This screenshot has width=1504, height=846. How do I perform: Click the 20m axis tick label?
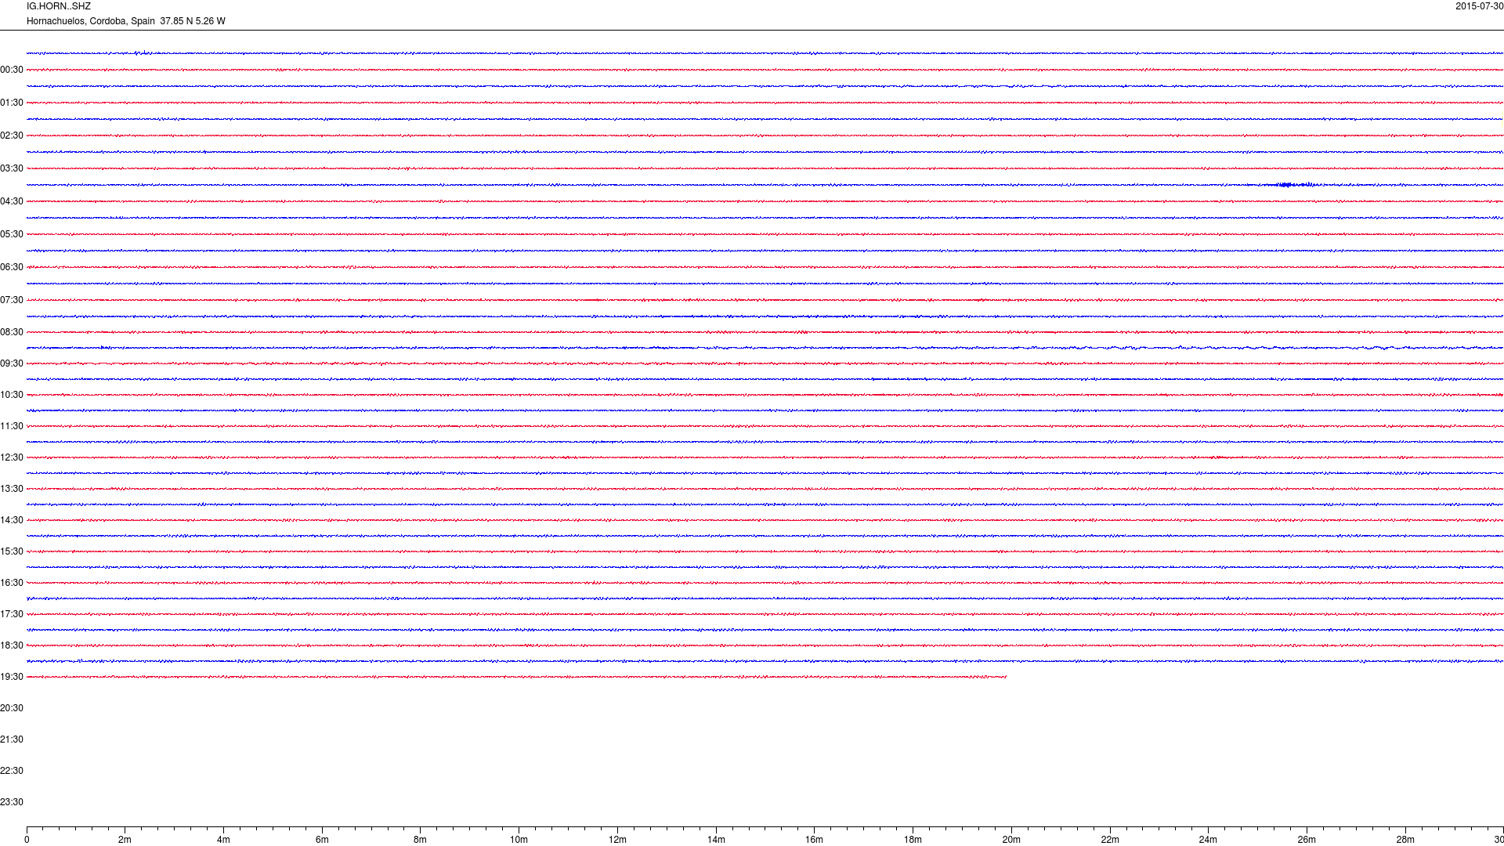coord(1011,840)
